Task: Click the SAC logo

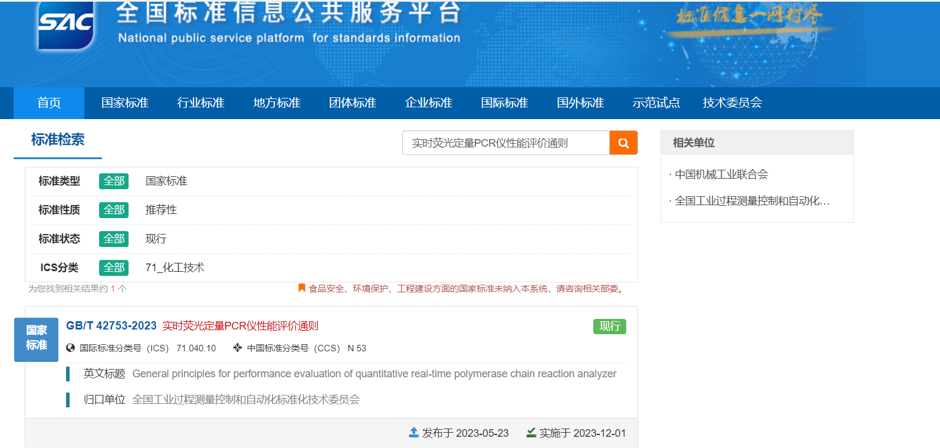Action: point(65,25)
